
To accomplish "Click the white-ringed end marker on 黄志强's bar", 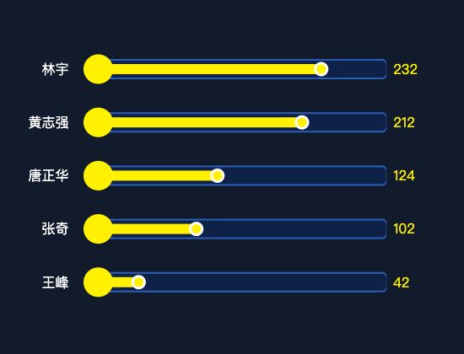I will coord(302,122).
